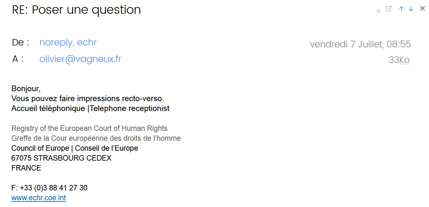429x207 pixels.
Task: Click the "De :" sender label
Action: coord(21,43)
